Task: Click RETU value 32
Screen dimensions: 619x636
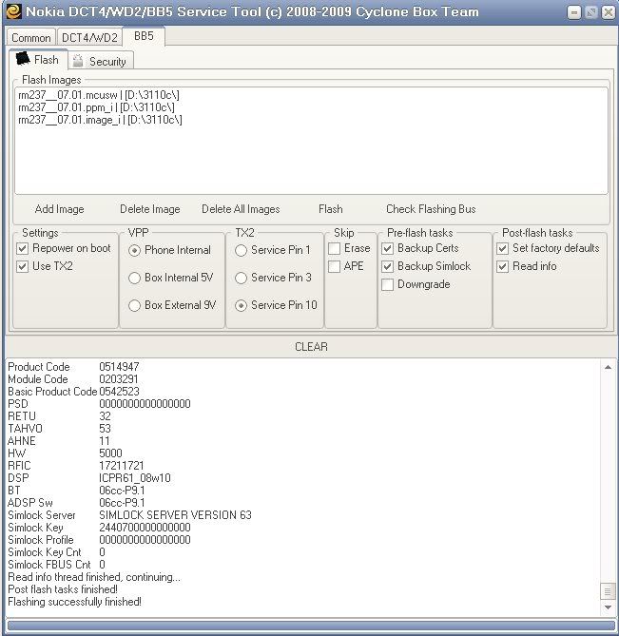Action: (105, 416)
